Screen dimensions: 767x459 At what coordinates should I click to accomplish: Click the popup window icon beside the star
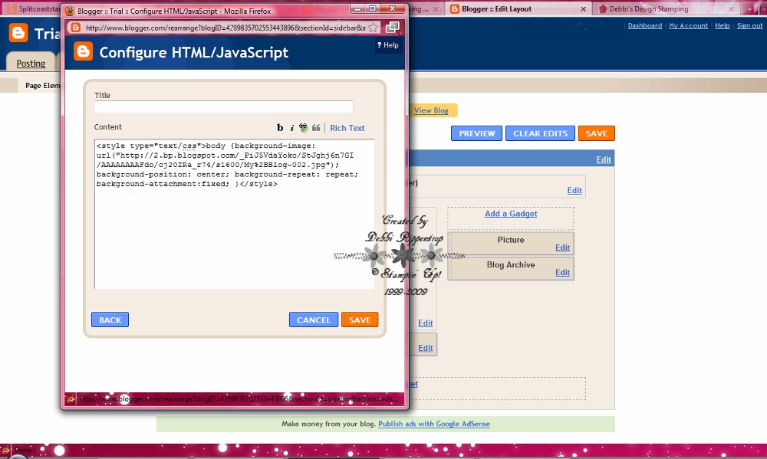pyautogui.click(x=392, y=28)
